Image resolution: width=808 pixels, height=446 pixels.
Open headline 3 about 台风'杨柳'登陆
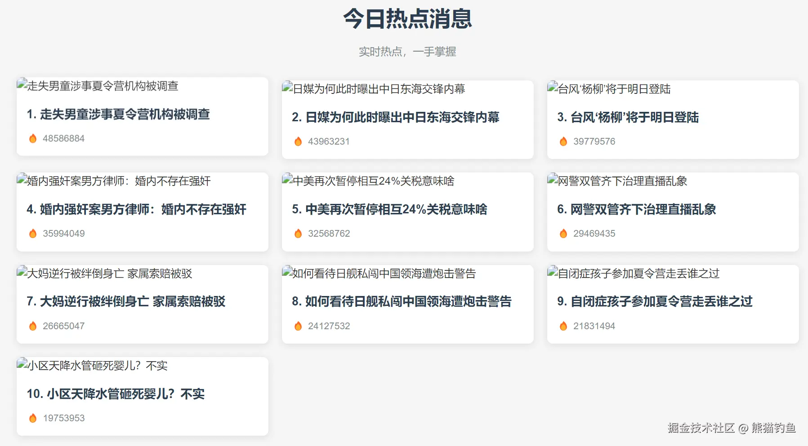pos(628,118)
